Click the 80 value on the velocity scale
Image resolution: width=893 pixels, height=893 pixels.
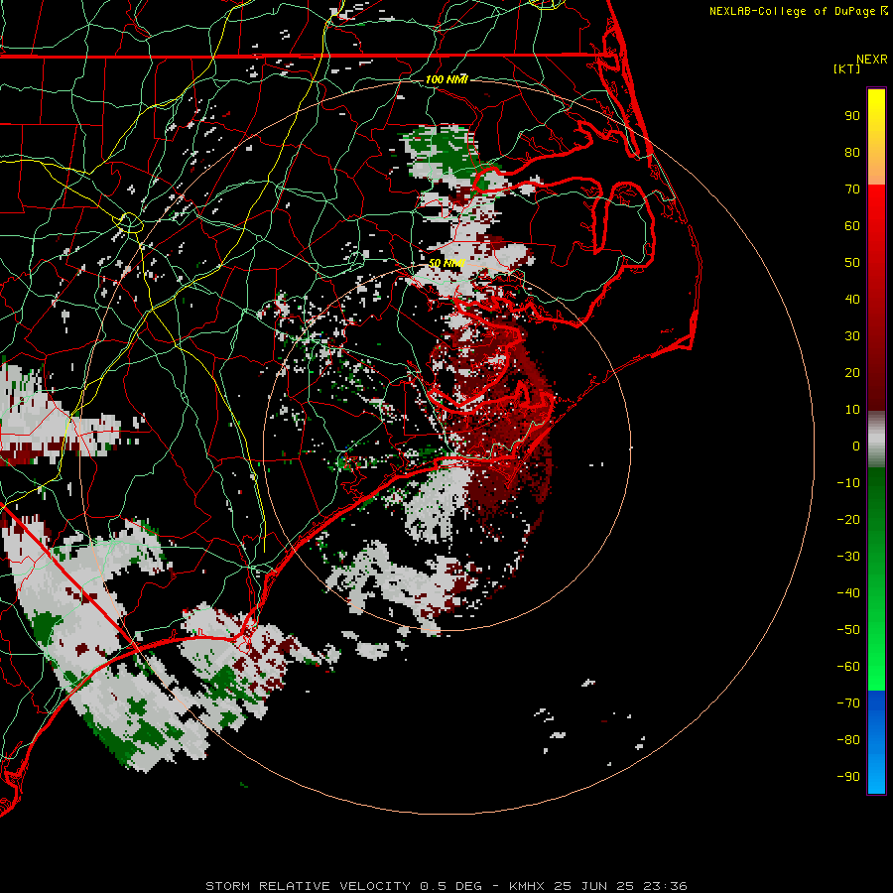852,153
